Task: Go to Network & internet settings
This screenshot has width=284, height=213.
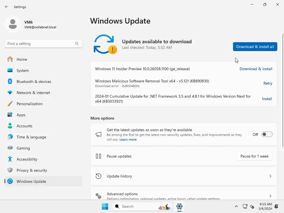Action: [x=43, y=93]
